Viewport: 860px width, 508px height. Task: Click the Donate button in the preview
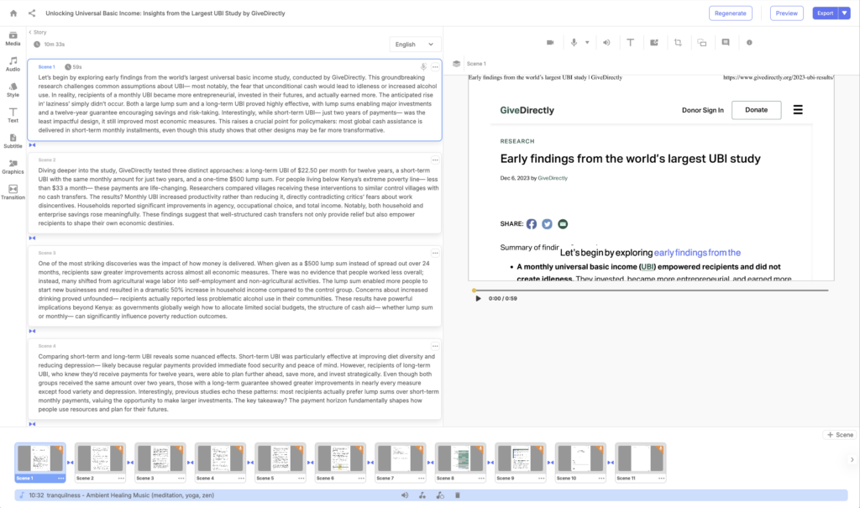(x=757, y=110)
